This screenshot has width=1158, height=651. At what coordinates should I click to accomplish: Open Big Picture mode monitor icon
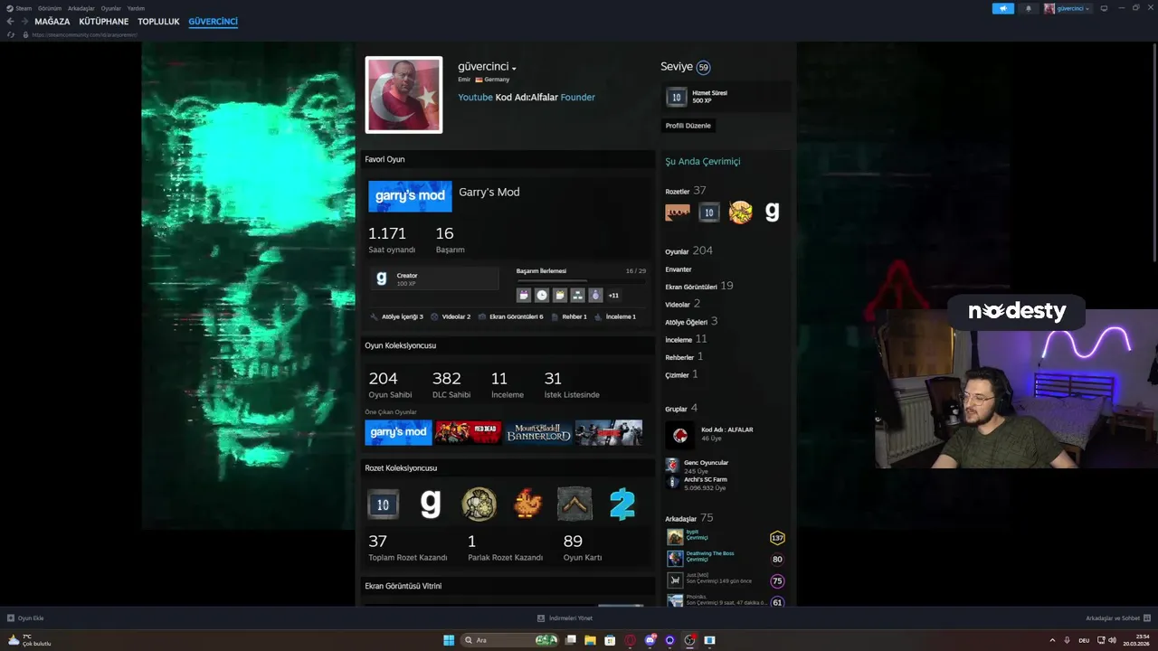(1104, 8)
